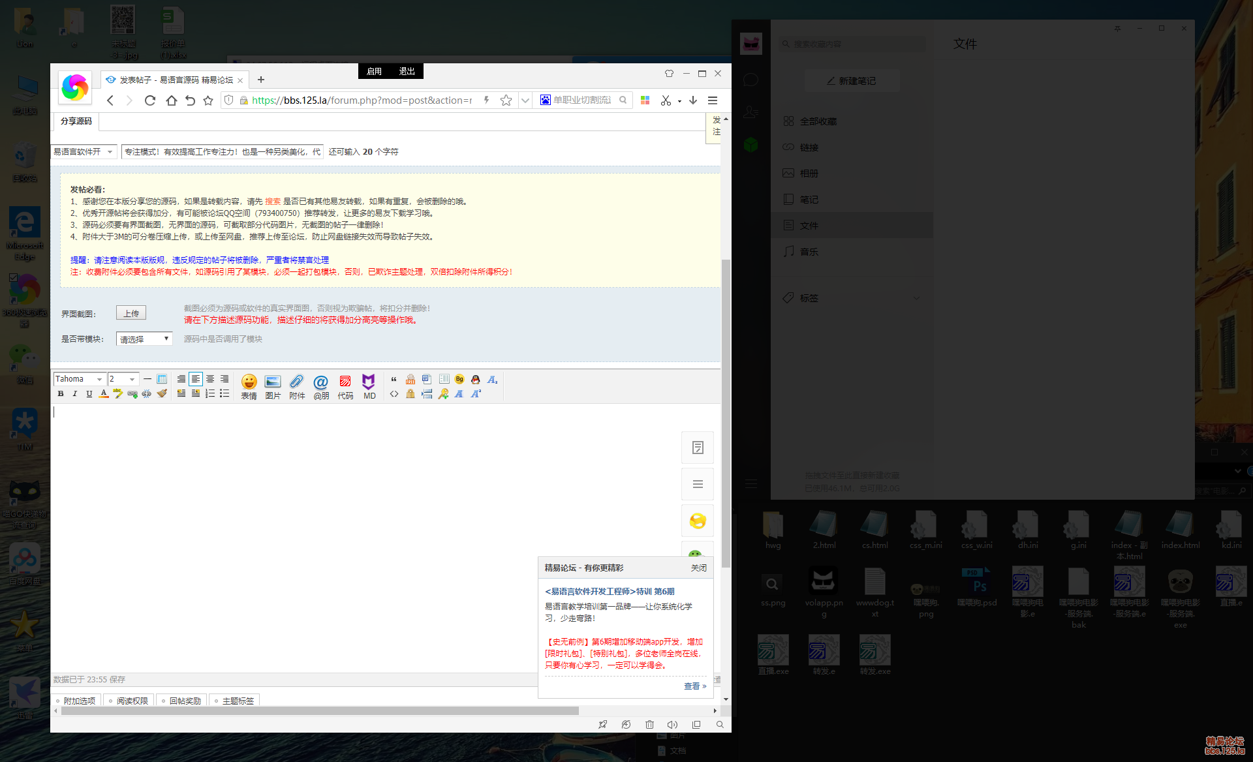
Task: Right align the text
Action: [224, 379]
